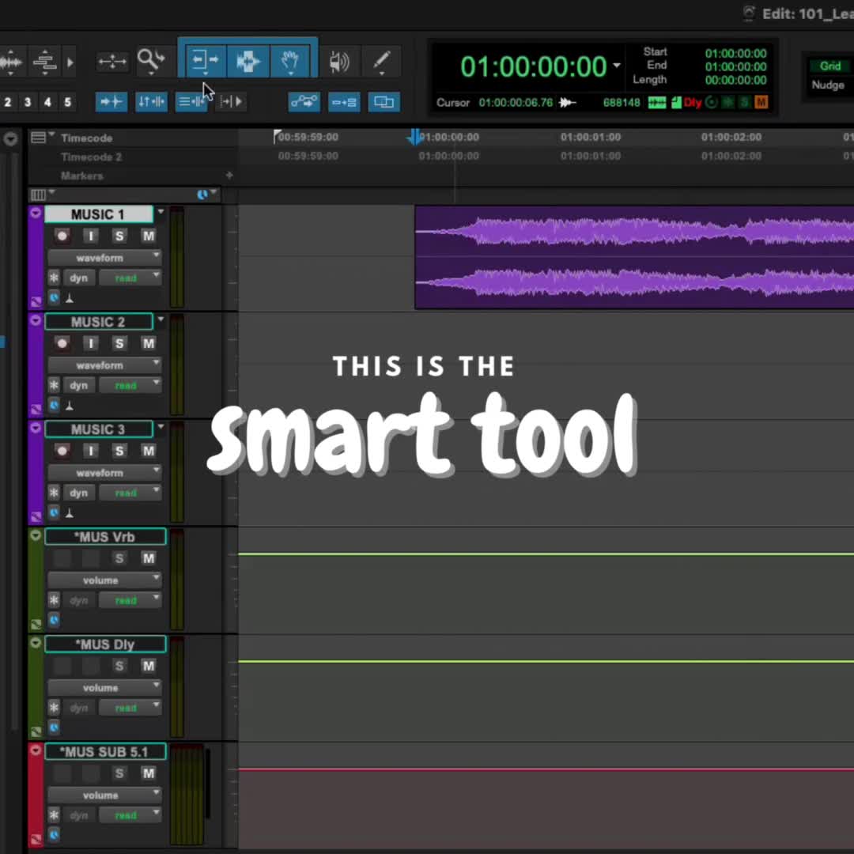Select the Zoomer magnifying glass tool

[x=149, y=60]
